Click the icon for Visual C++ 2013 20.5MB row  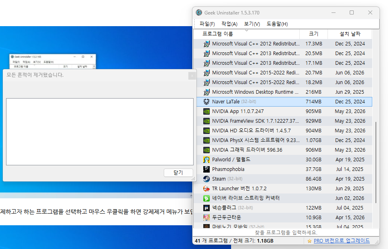(207, 54)
